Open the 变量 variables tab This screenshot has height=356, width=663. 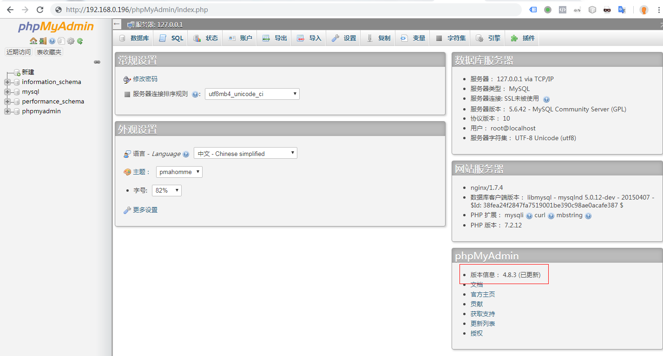tap(413, 38)
